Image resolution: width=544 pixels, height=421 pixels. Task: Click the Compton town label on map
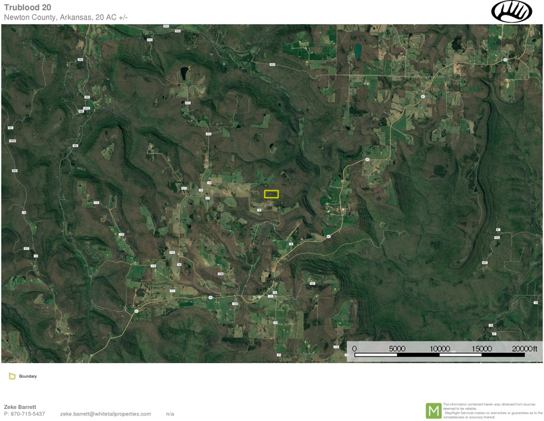[x=273, y=278]
